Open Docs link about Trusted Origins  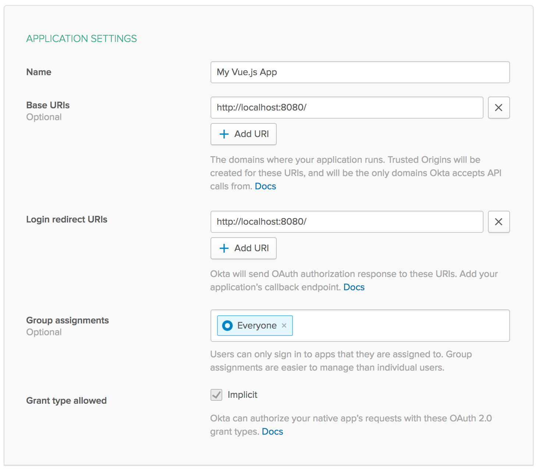(x=265, y=186)
